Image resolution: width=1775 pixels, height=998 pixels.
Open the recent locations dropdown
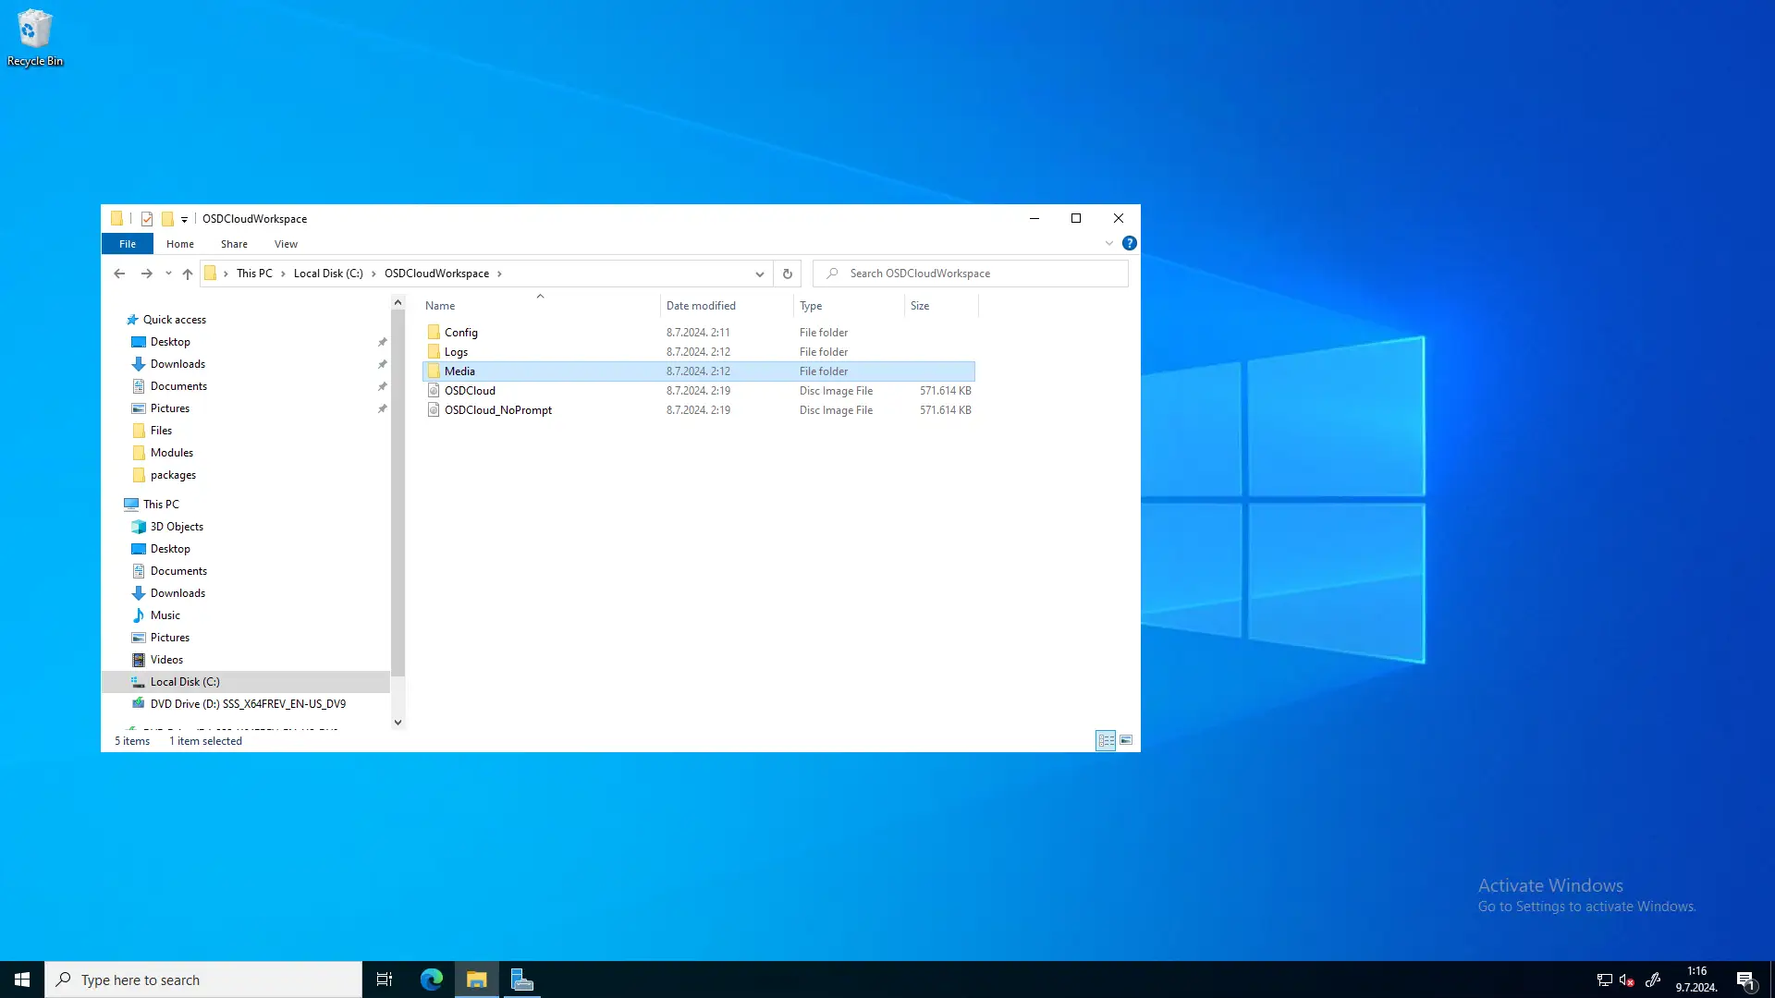click(x=168, y=274)
